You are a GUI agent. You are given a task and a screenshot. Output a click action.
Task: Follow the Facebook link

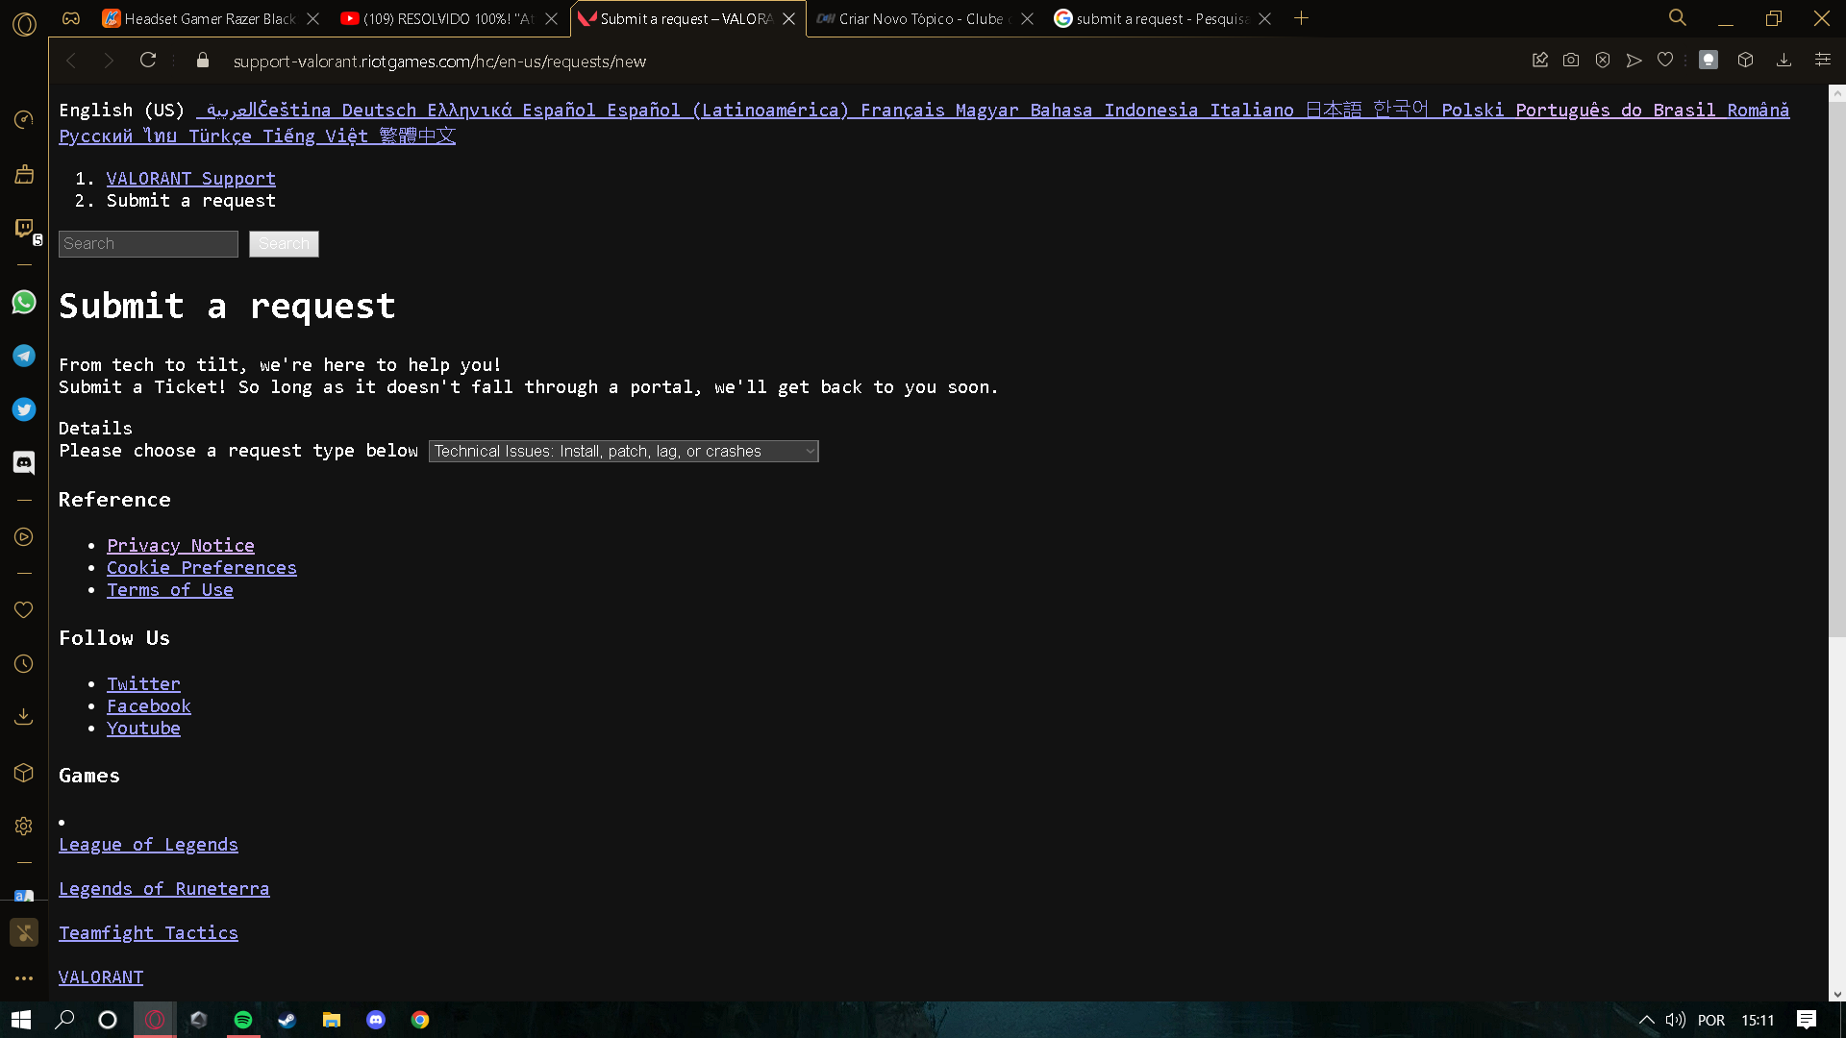coord(149,706)
